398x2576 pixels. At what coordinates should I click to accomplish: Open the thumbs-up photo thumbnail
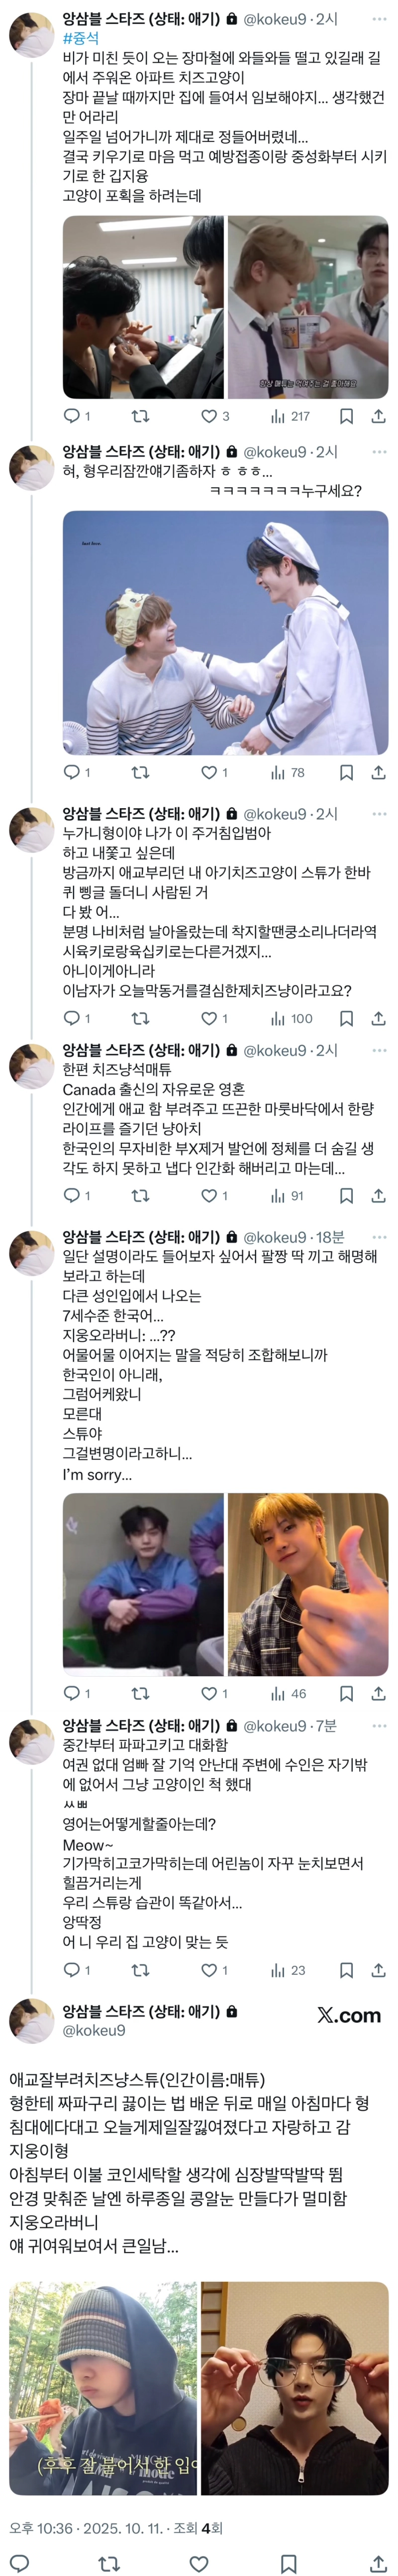coord(308,1584)
